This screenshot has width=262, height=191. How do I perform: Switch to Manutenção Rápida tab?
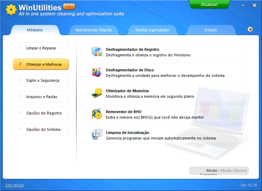[x=94, y=30]
